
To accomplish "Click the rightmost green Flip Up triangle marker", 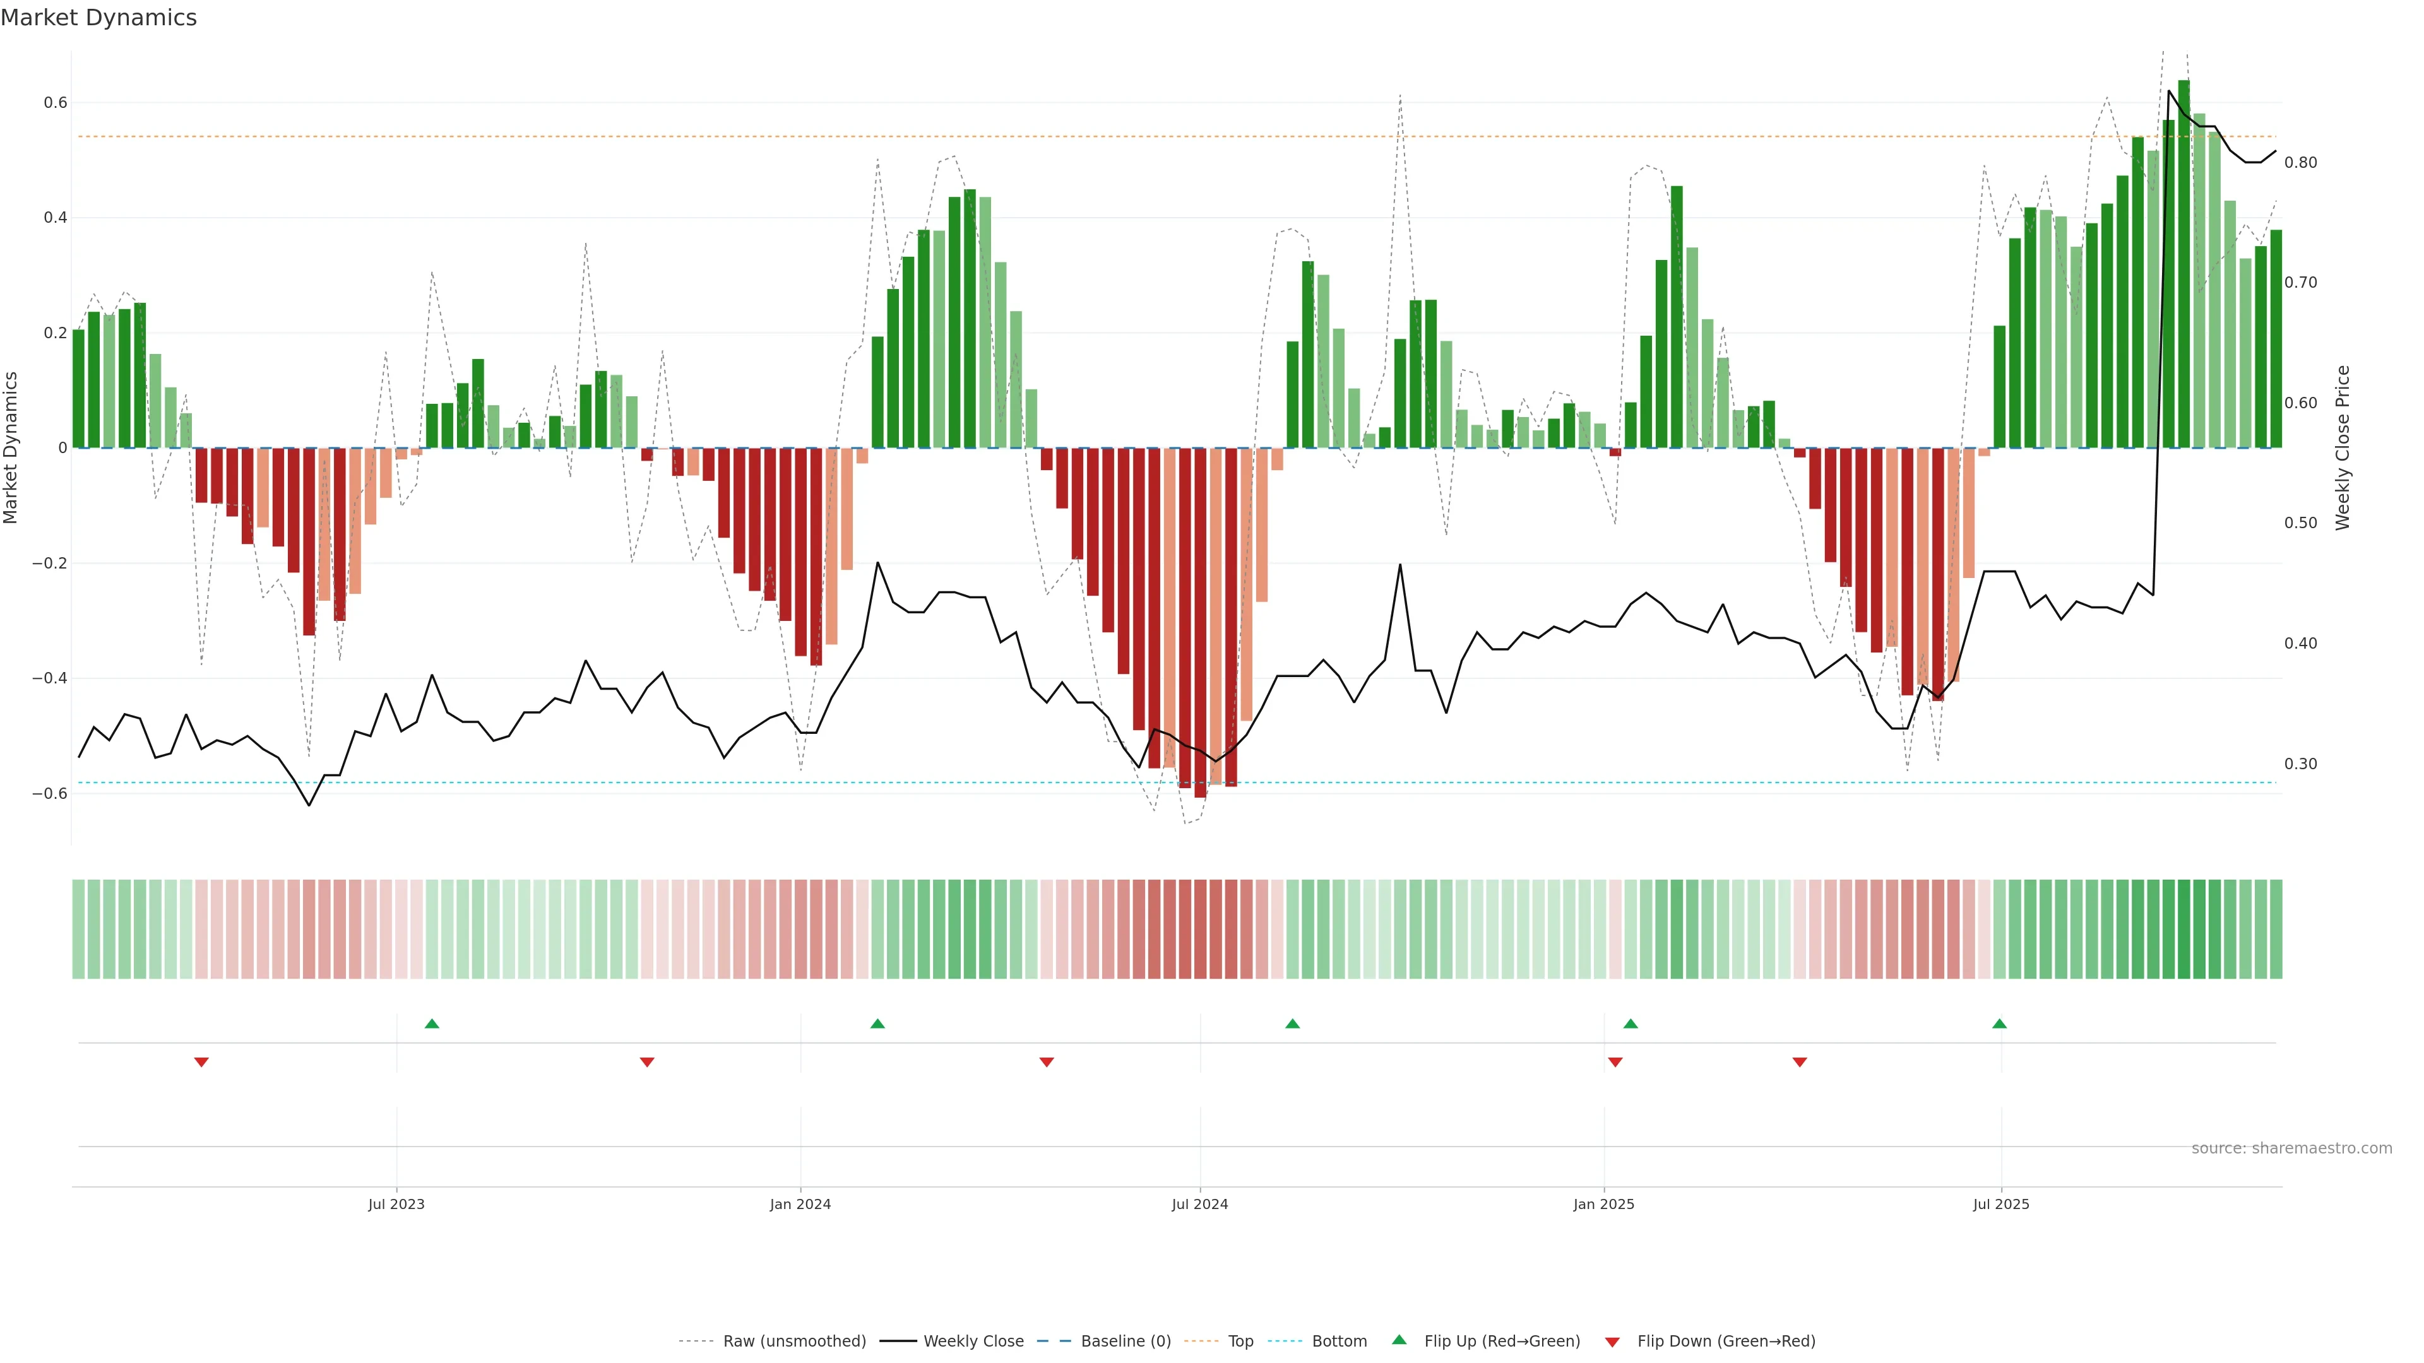I will (x=2000, y=1024).
